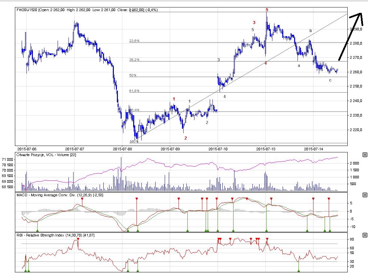Select the red wave 5 label at top

[267, 10]
